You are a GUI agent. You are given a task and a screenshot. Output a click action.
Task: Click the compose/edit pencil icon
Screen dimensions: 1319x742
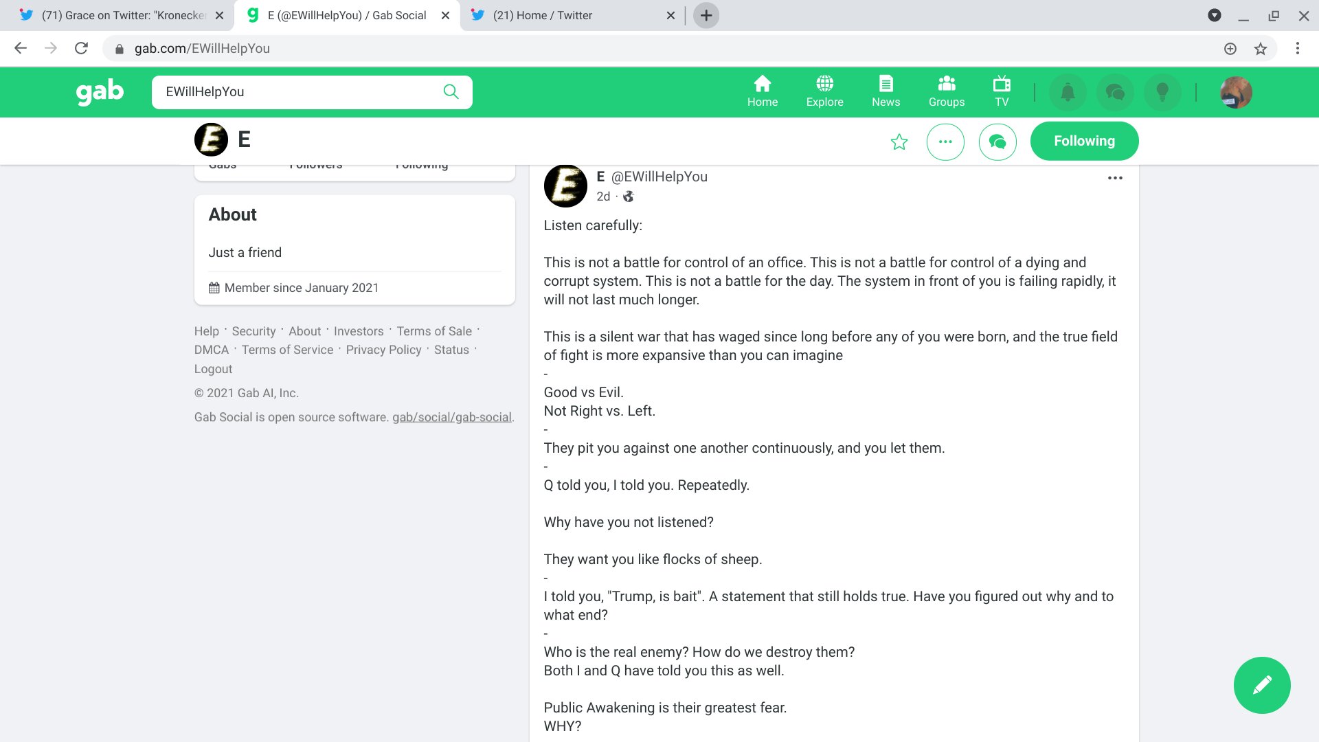[1262, 684]
